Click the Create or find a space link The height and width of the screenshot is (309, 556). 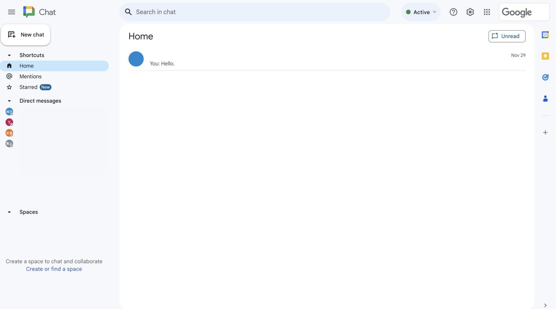[54, 269]
